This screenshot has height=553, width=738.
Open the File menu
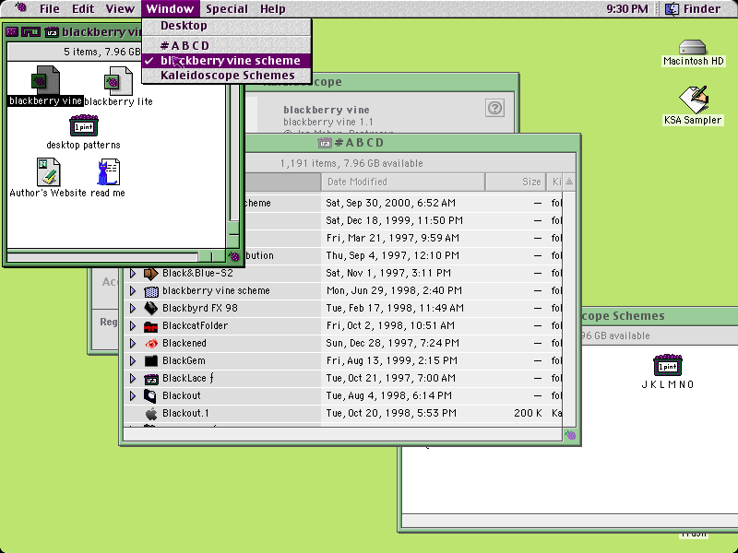click(x=50, y=8)
